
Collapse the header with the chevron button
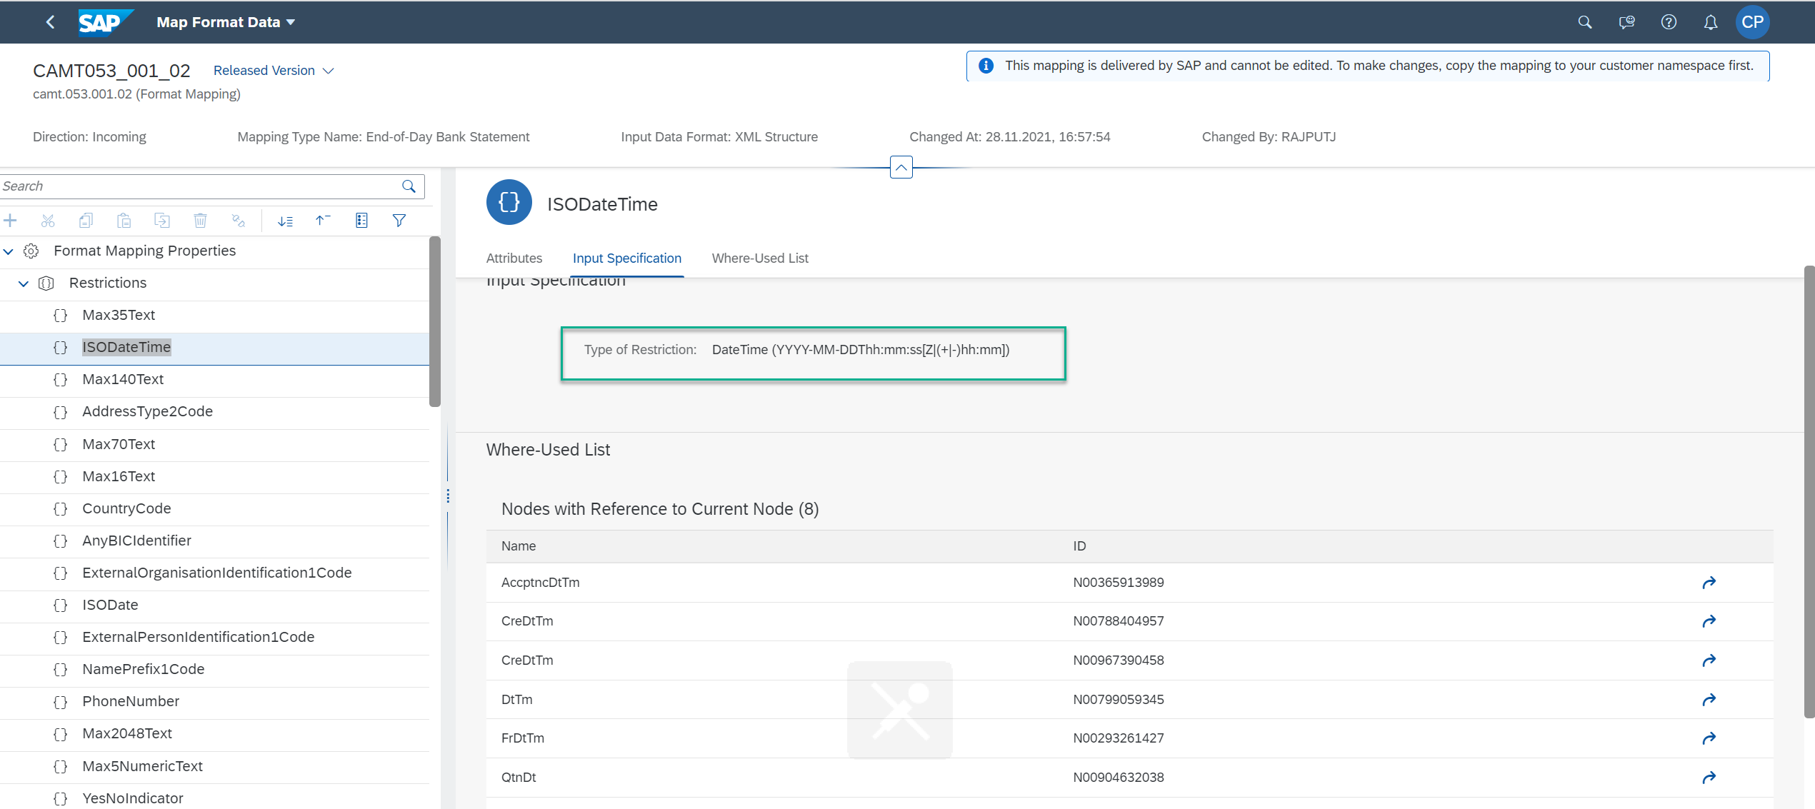coord(901,168)
